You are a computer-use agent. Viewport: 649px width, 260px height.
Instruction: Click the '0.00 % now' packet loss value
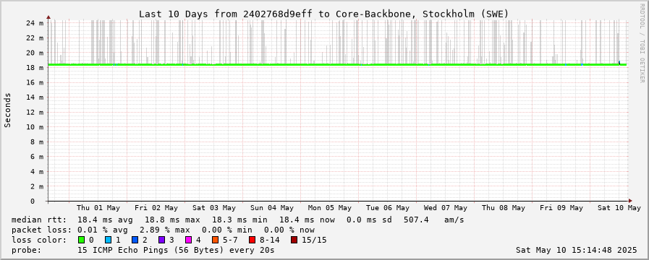click(289, 230)
